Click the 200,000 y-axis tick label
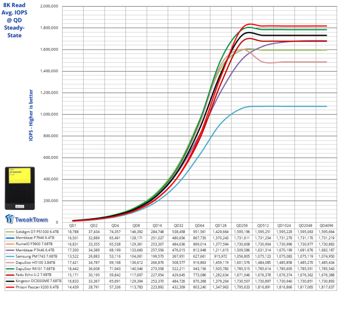The image size is (341, 313). coord(51,201)
